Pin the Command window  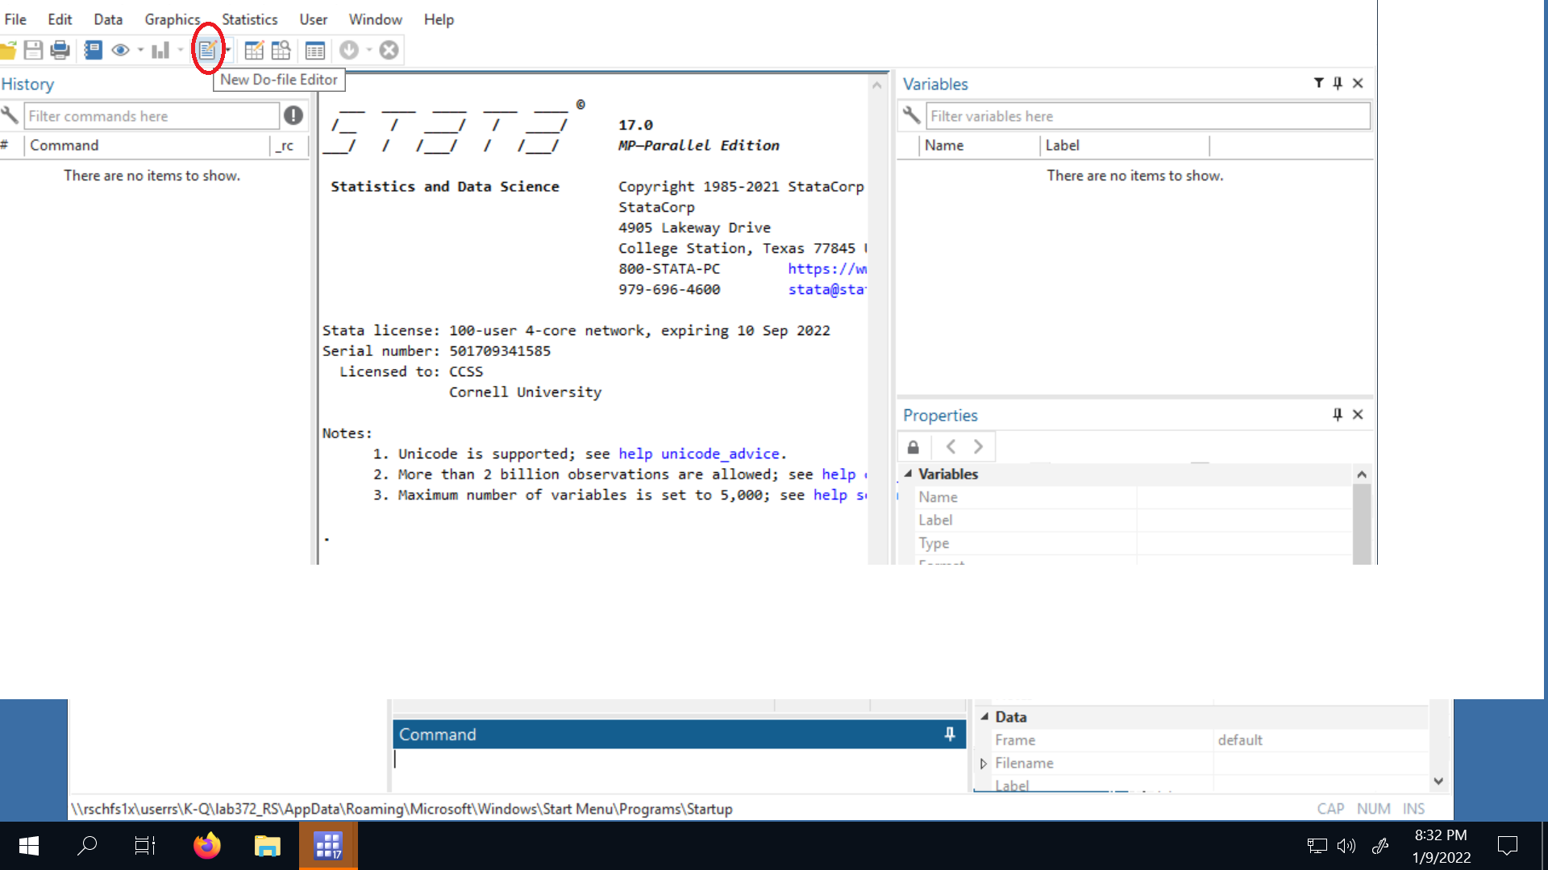[950, 734]
